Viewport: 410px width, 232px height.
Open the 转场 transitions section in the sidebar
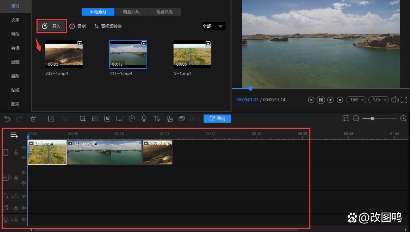point(15,48)
